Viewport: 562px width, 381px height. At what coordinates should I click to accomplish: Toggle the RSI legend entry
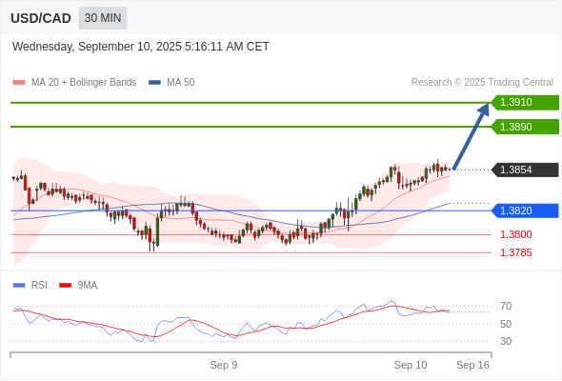pyautogui.click(x=30, y=286)
